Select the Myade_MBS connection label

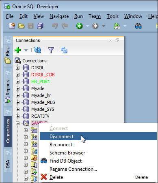coord(43,102)
